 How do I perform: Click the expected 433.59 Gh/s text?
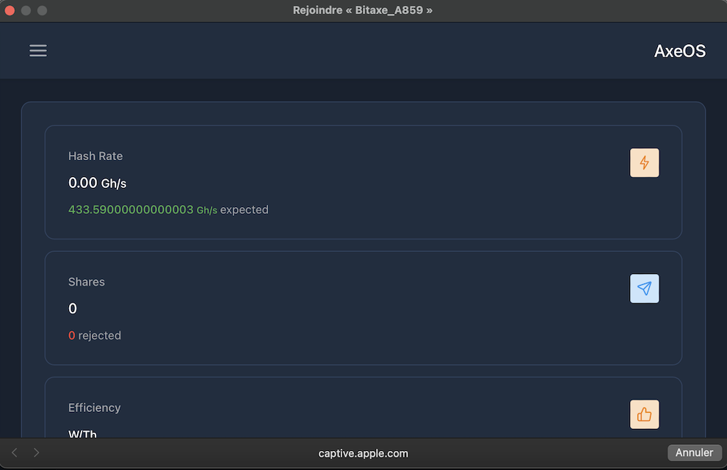pos(168,210)
